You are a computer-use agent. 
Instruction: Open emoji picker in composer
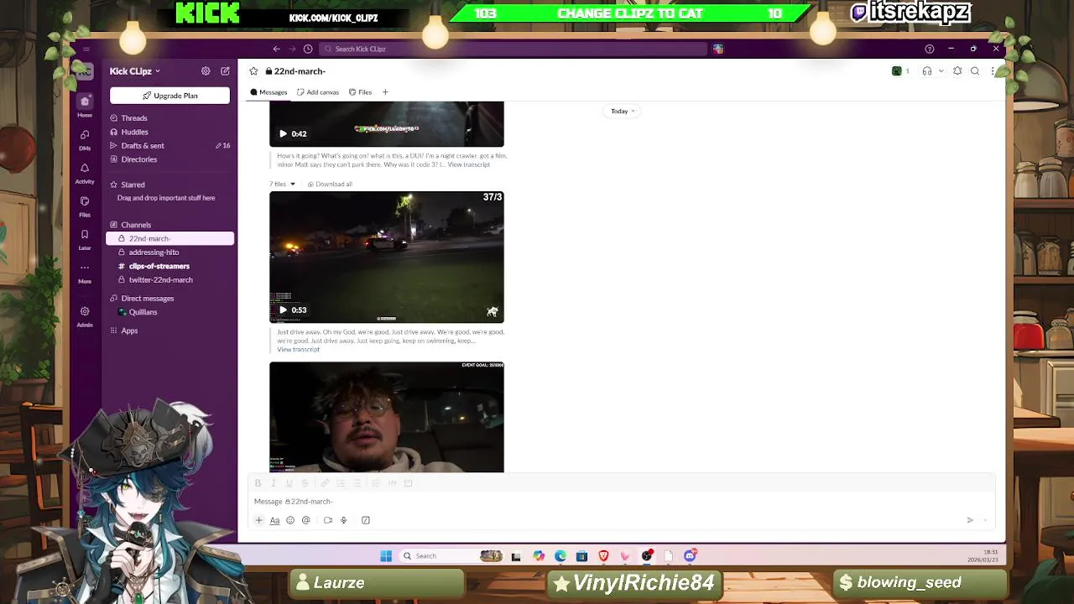pyautogui.click(x=290, y=520)
